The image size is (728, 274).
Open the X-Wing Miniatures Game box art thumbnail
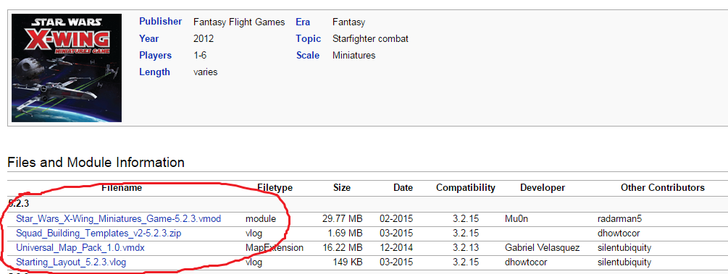tap(67, 68)
